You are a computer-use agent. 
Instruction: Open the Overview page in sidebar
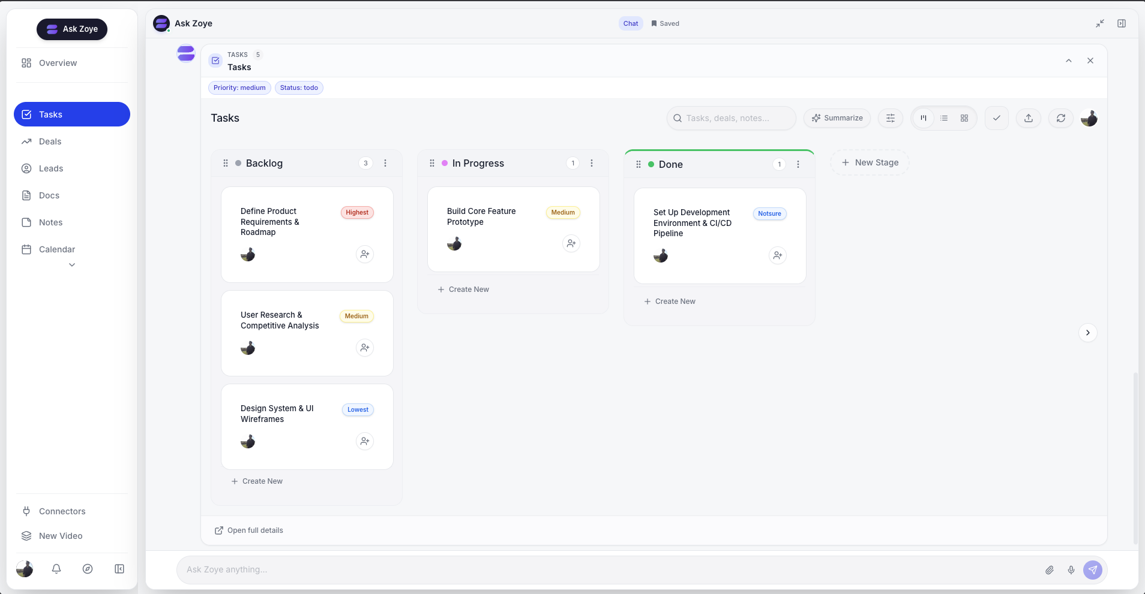pos(72,63)
